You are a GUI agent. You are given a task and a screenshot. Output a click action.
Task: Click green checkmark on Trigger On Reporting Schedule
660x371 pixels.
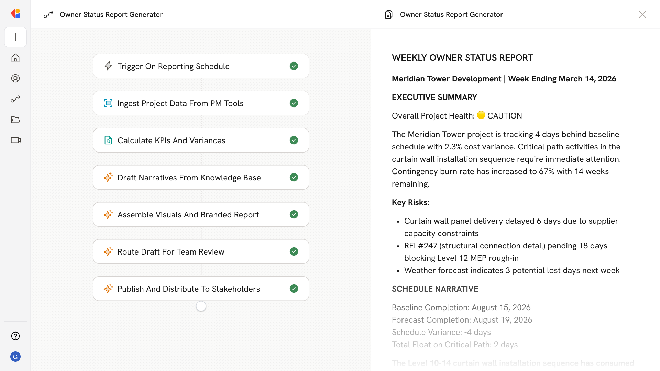294,66
